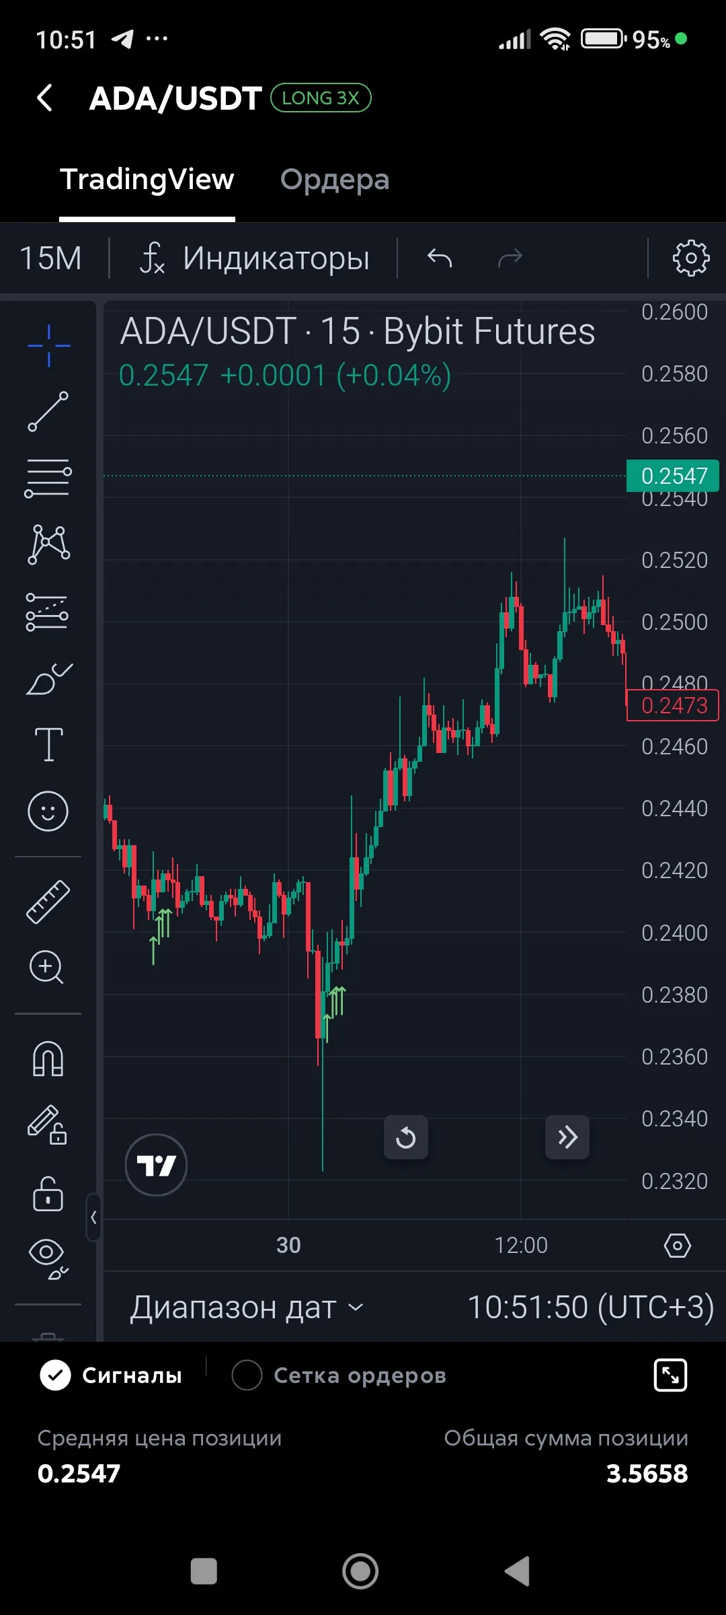The height and width of the screenshot is (1615, 726).
Task: Toggle hide all drawings eye icon
Action: [48, 1257]
